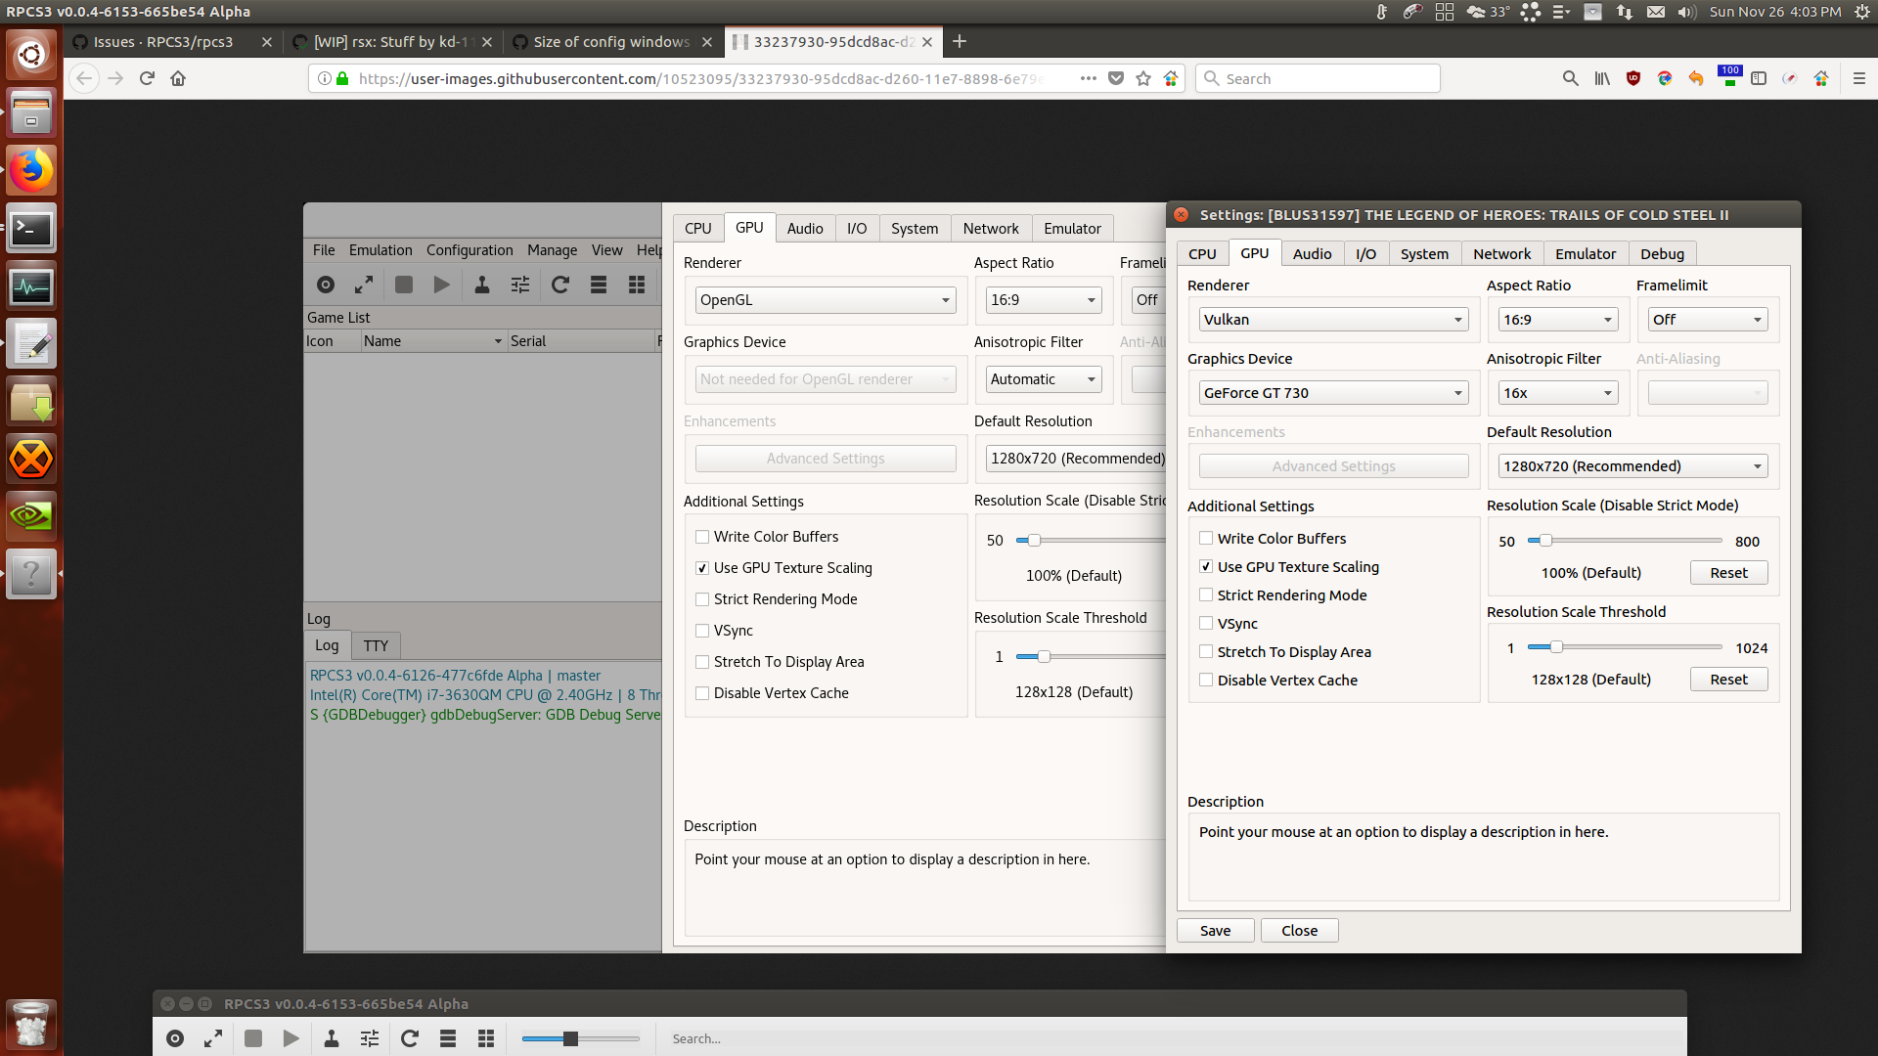Click the play icon in bottom RPCS3 toolbar
Screen dimensions: 1878x1056
[291, 1038]
